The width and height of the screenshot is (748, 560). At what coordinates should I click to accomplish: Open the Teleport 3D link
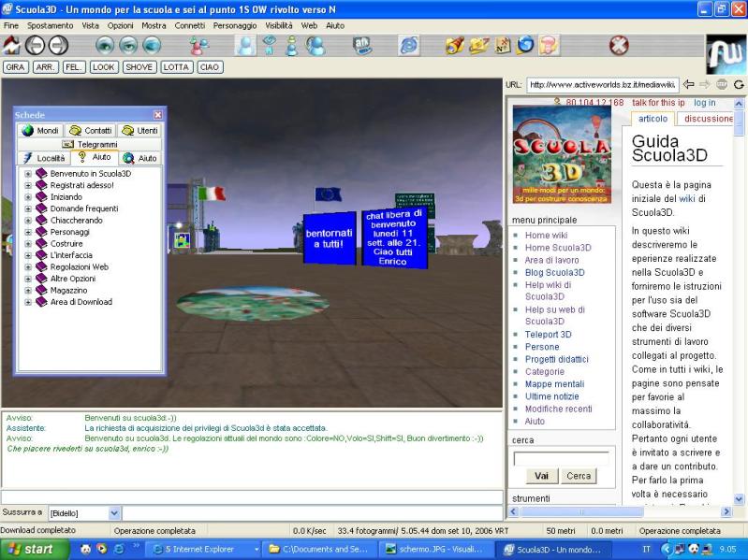click(x=548, y=335)
